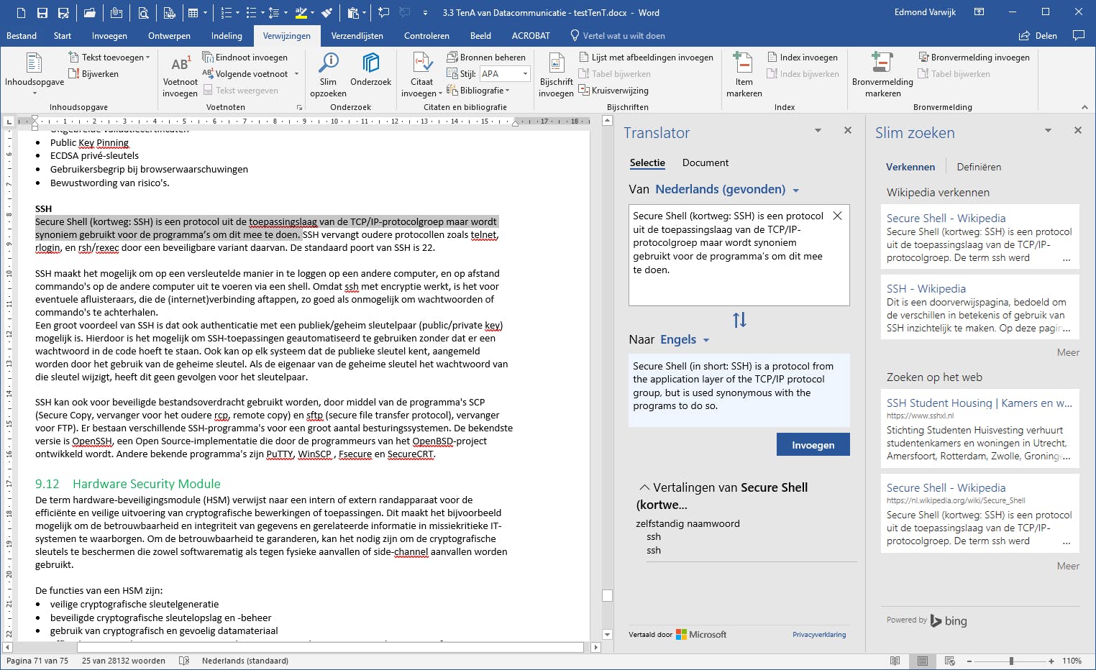The height and width of the screenshot is (670, 1096).
Task: Open the Onderzoek researcher tool
Action: (x=370, y=70)
